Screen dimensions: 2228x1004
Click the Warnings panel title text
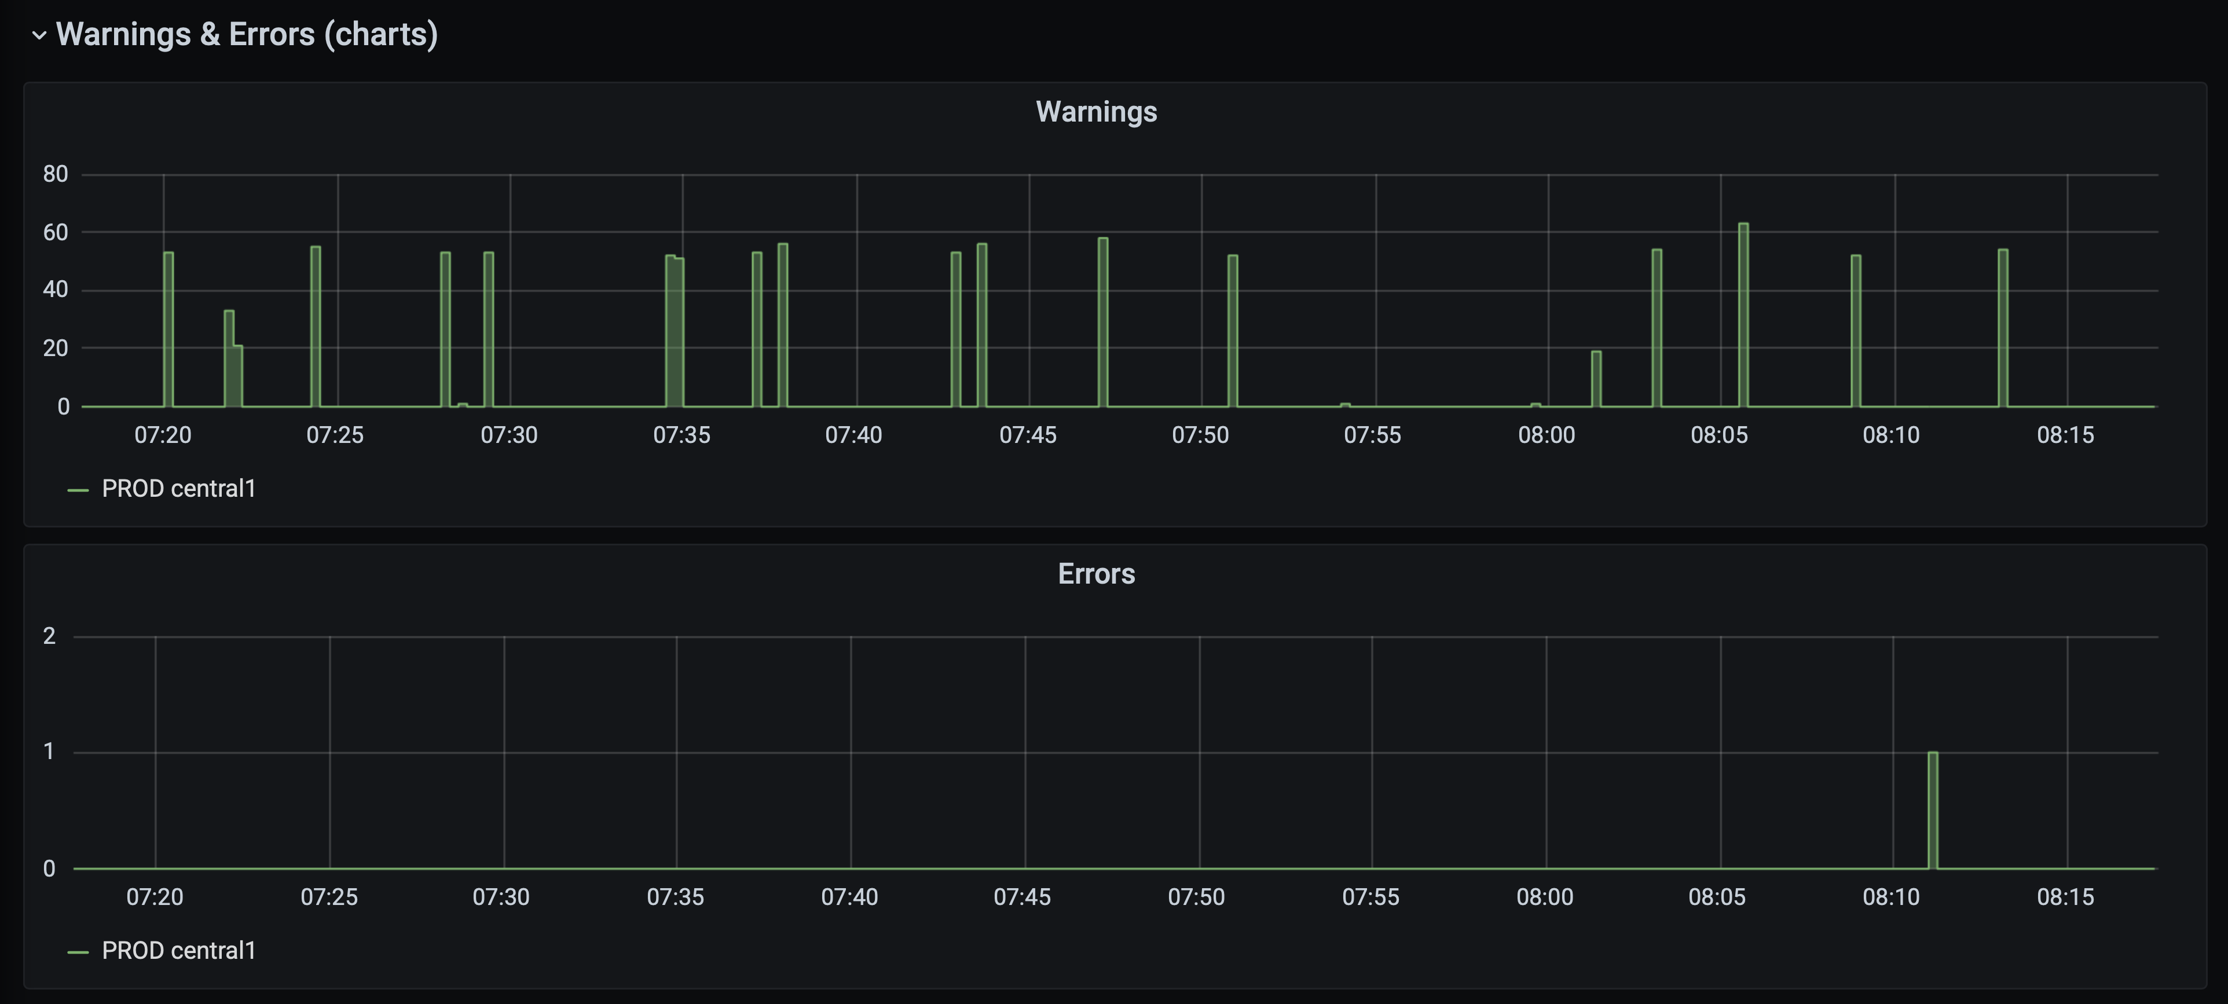click(1097, 112)
